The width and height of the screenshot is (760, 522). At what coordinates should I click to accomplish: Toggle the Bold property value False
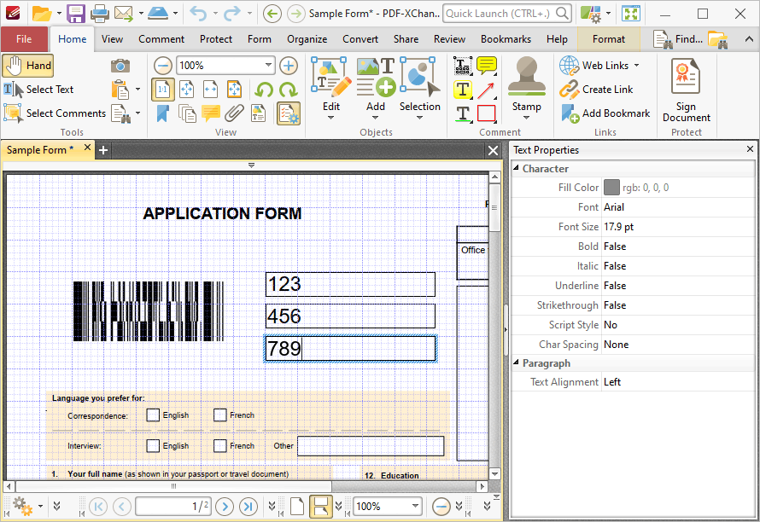coord(615,246)
